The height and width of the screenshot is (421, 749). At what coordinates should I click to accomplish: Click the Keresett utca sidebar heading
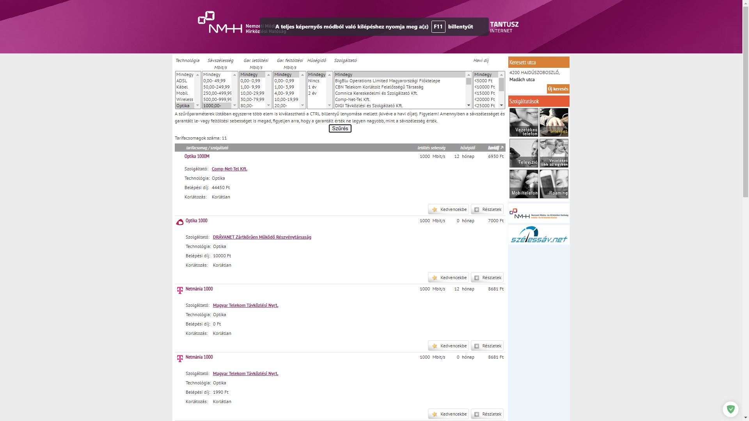click(x=539, y=62)
